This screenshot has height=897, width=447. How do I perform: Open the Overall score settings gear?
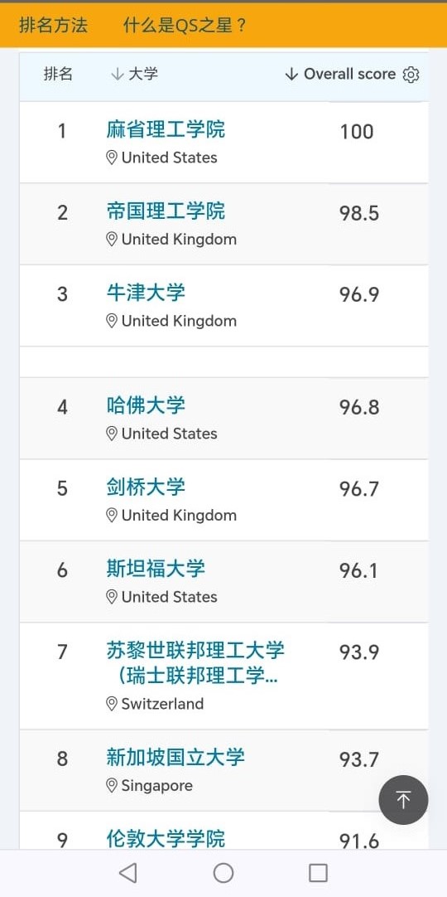point(411,75)
